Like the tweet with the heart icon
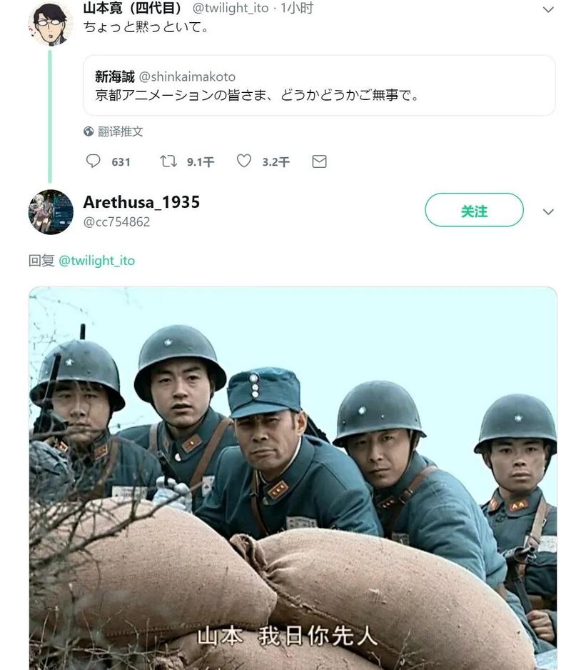 244,161
